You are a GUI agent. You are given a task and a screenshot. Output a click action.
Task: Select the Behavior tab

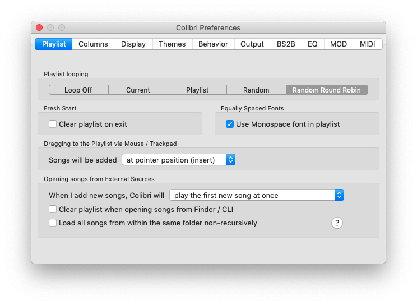click(214, 44)
